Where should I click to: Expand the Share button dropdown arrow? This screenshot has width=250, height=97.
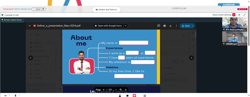click(193, 26)
